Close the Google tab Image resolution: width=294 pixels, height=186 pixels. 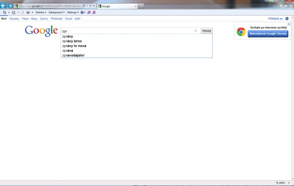pos(136,6)
